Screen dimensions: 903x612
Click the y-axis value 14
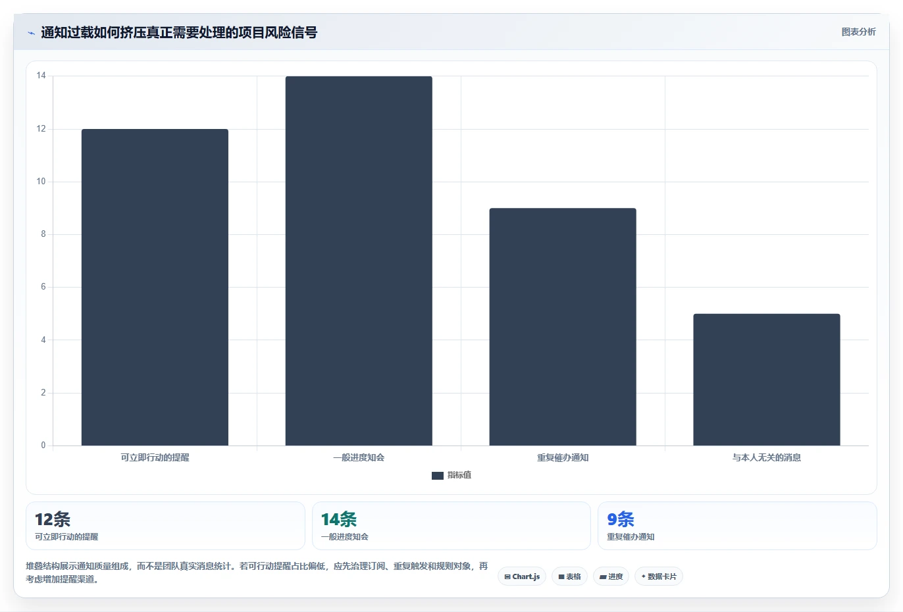pos(41,76)
